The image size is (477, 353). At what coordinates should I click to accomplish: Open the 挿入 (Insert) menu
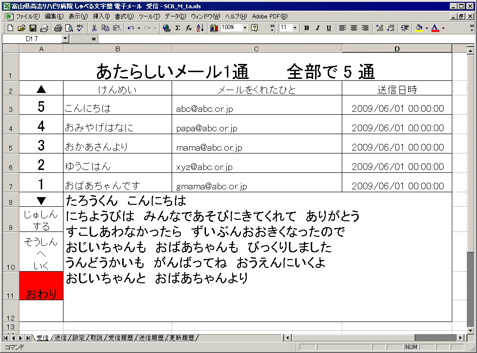pos(101,16)
